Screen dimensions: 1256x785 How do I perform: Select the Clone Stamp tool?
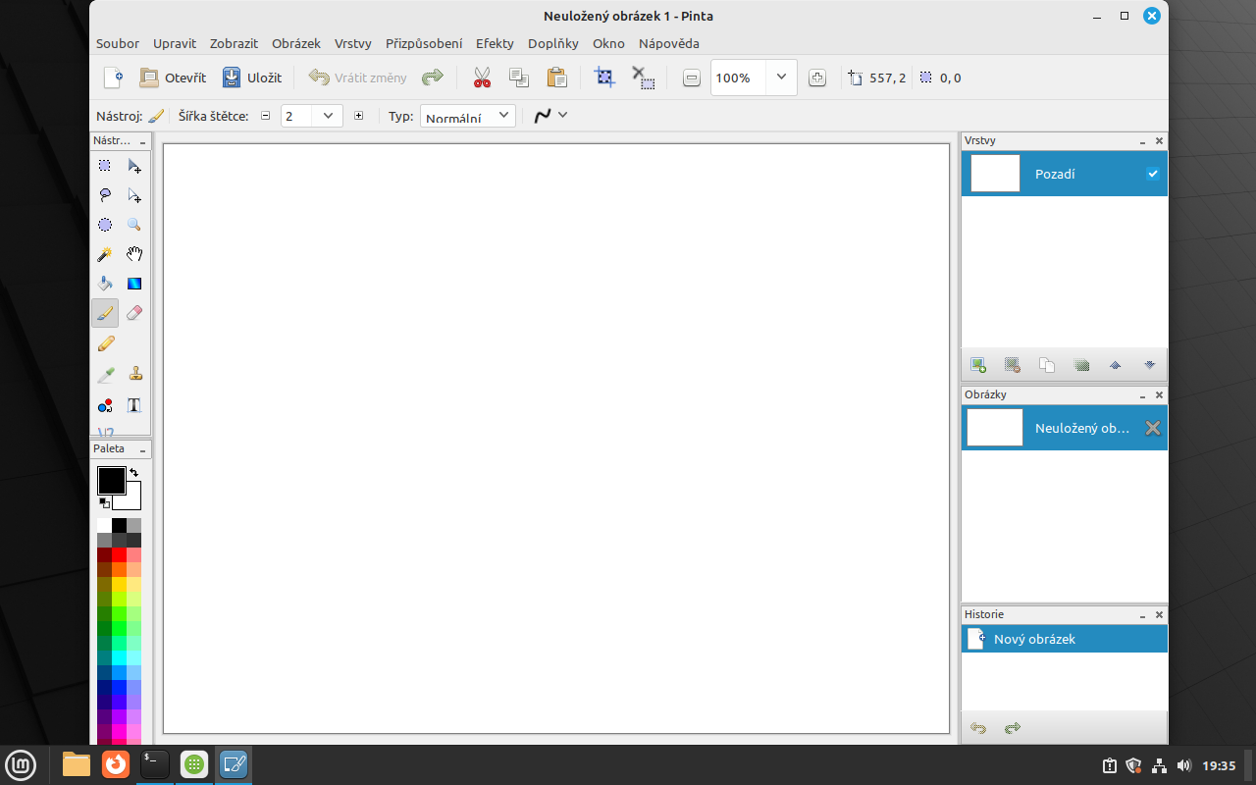tap(134, 374)
